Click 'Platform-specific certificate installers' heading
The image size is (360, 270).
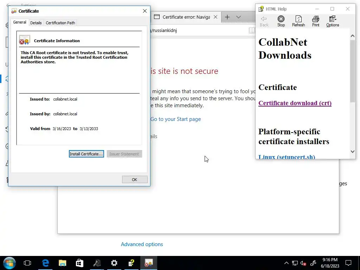pos(294,136)
